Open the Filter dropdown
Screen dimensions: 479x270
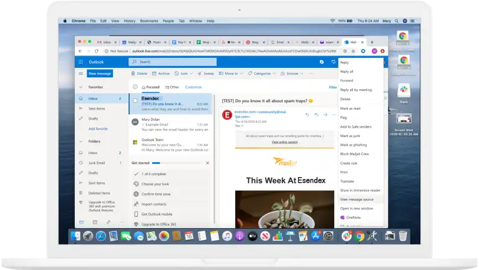pos(332,87)
